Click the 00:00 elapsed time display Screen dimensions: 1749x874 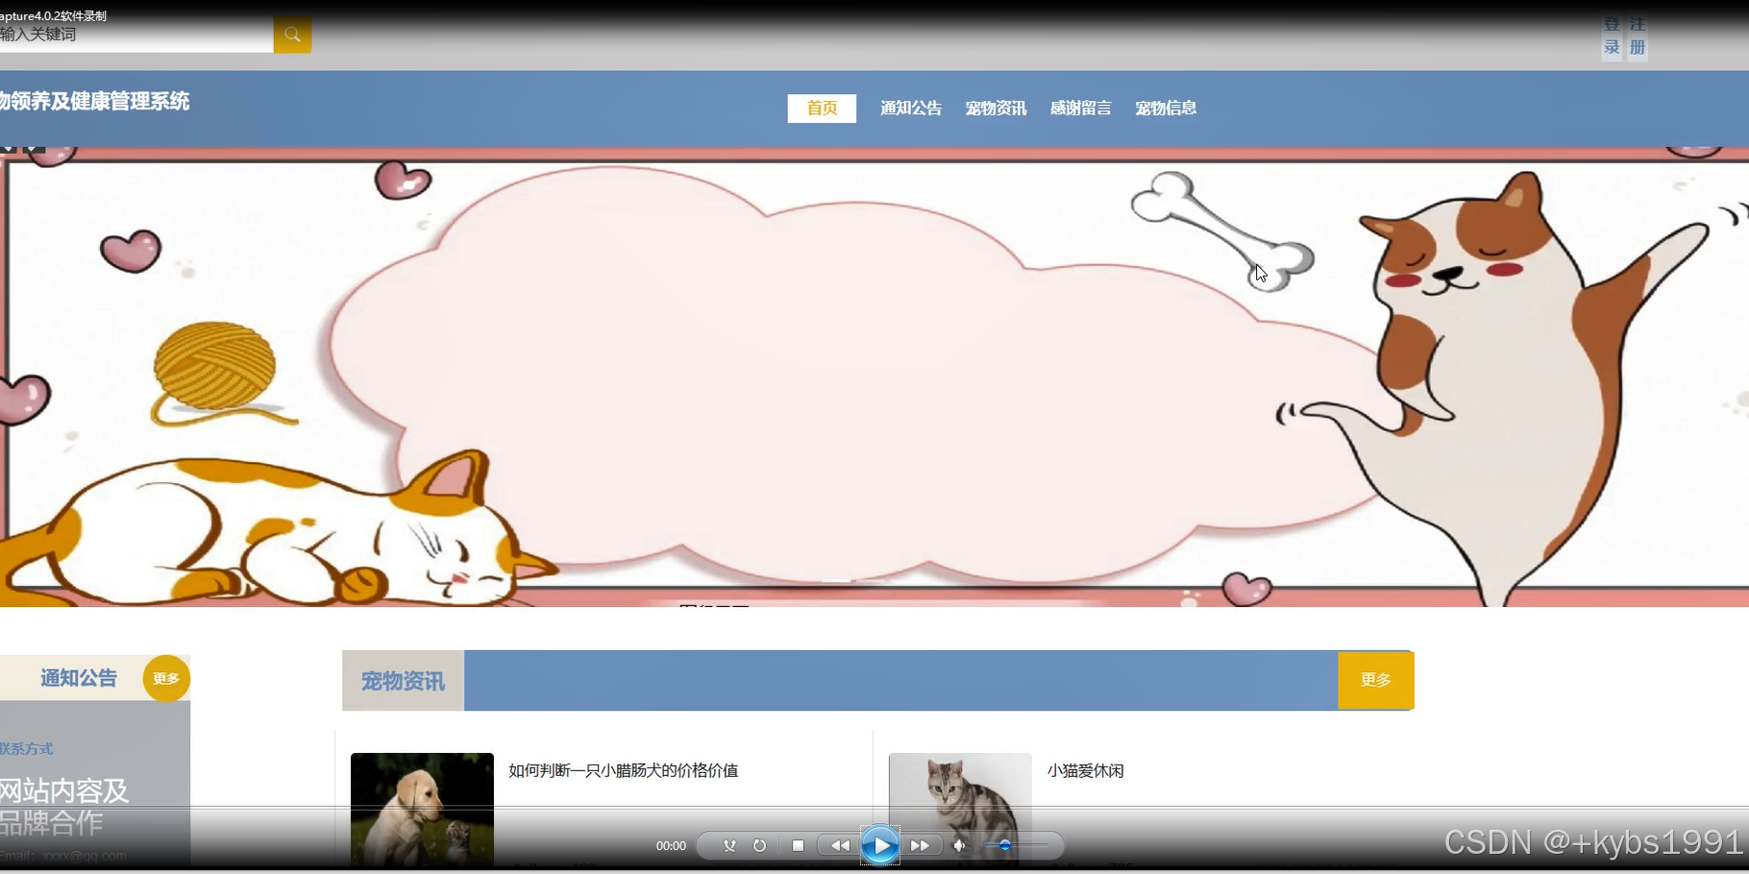671,846
